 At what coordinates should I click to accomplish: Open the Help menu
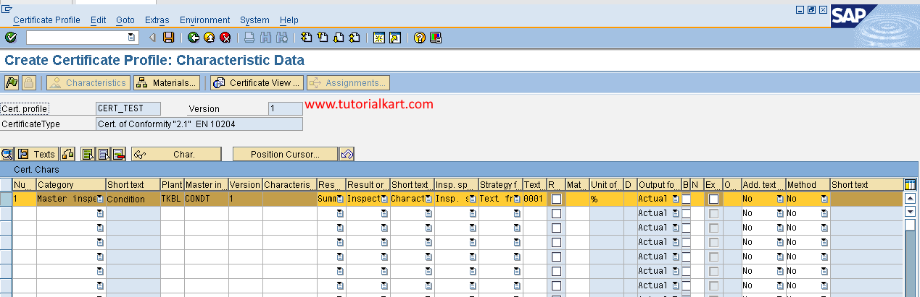[x=289, y=20]
